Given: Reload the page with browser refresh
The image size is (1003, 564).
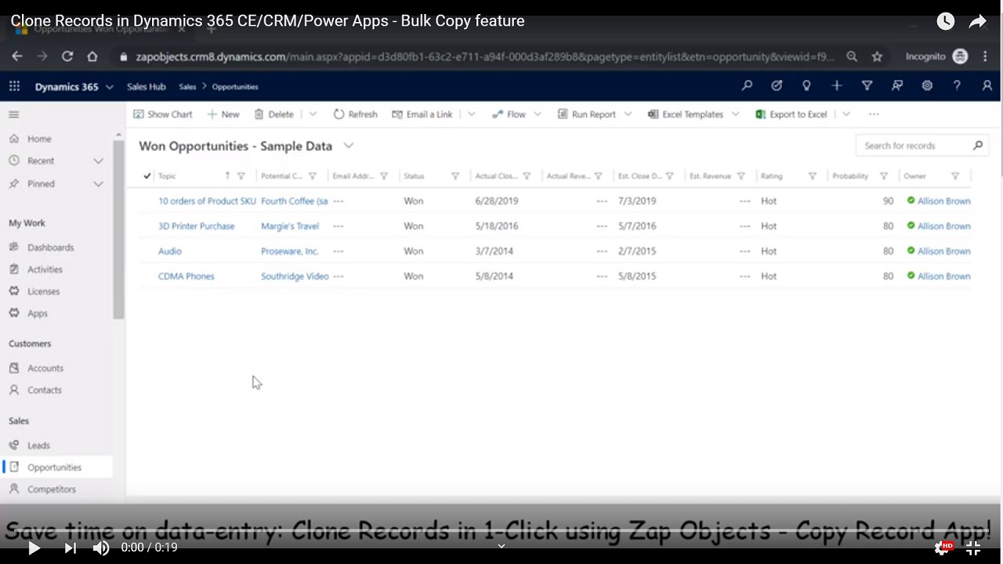Looking at the screenshot, I should click(67, 56).
